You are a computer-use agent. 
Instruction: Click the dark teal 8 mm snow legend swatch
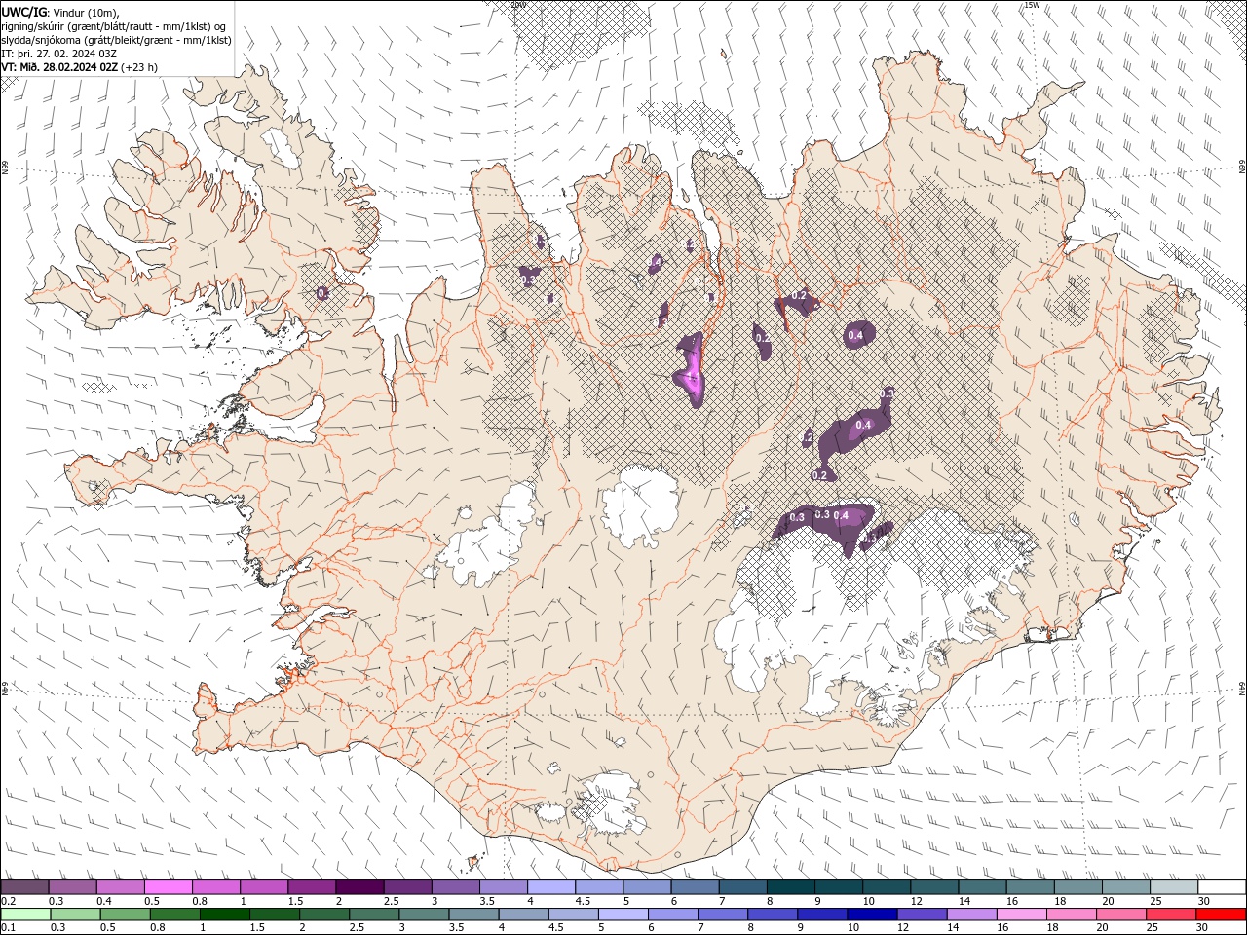(x=791, y=887)
